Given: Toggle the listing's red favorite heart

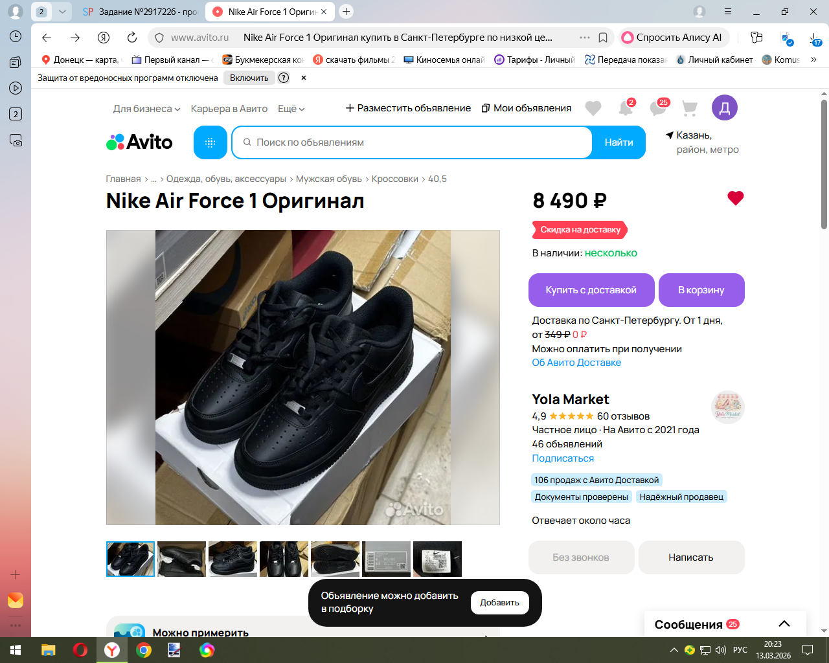Looking at the screenshot, I should pos(736,198).
